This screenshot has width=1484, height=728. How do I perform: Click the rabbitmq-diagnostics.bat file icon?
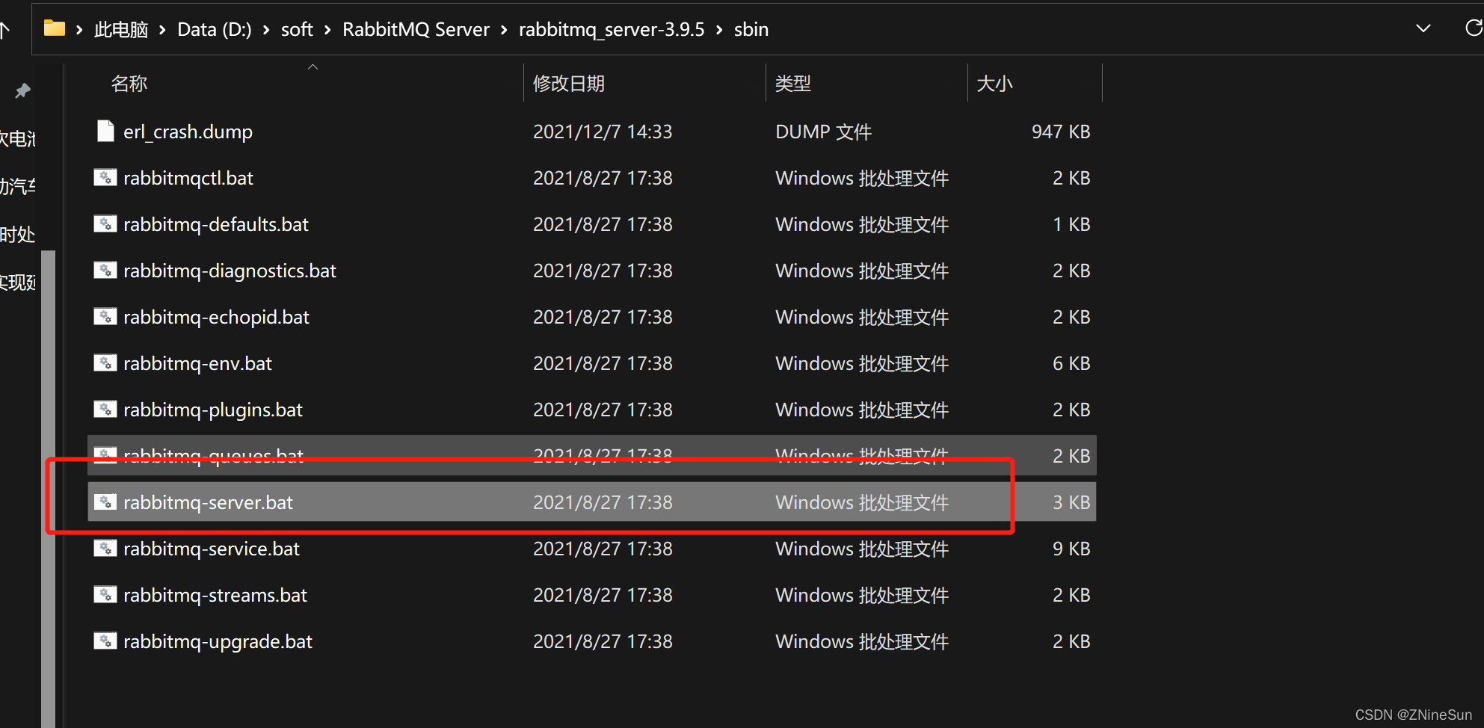coord(105,271)
